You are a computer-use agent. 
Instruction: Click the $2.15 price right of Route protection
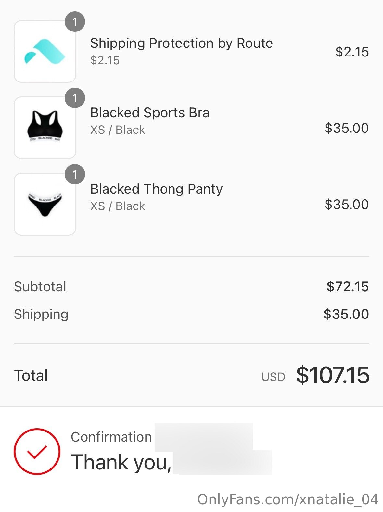(352, 52)
